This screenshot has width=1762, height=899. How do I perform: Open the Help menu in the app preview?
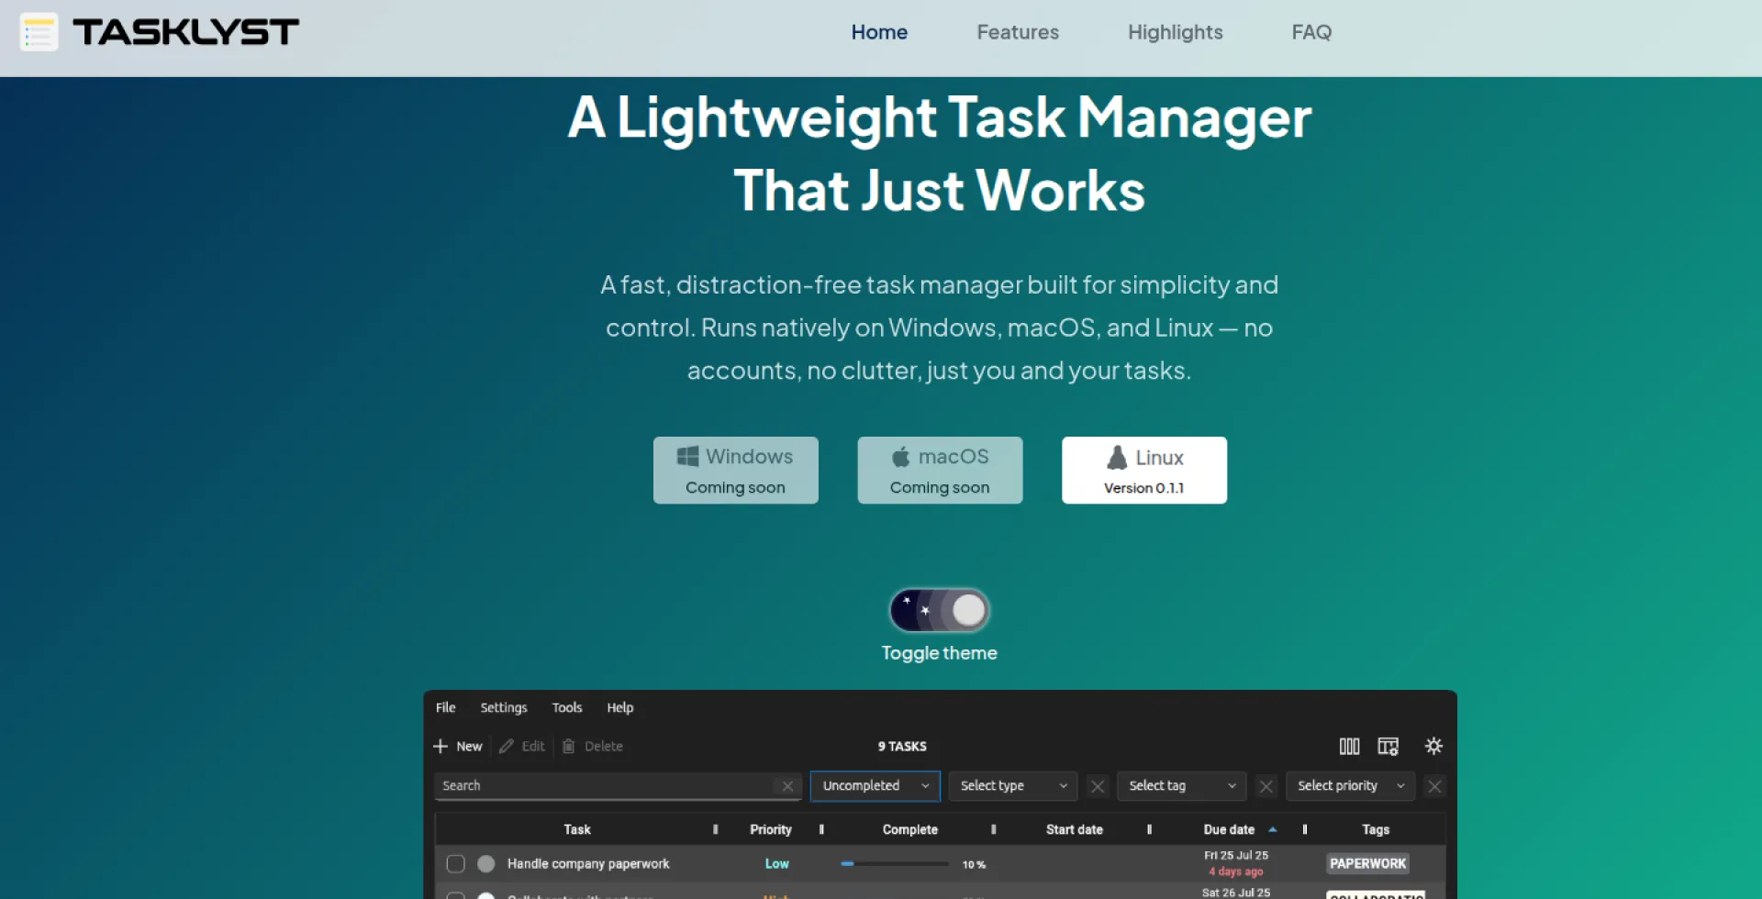619,707
